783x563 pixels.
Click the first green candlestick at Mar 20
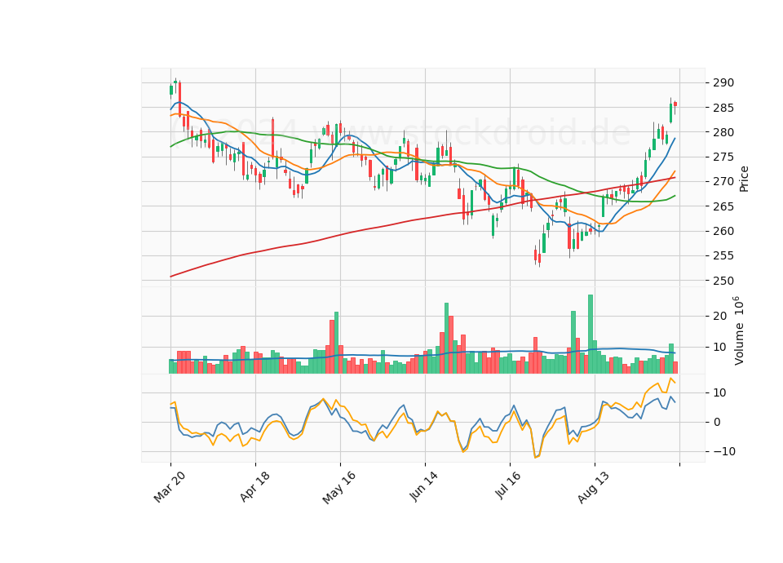coord(171,90)
